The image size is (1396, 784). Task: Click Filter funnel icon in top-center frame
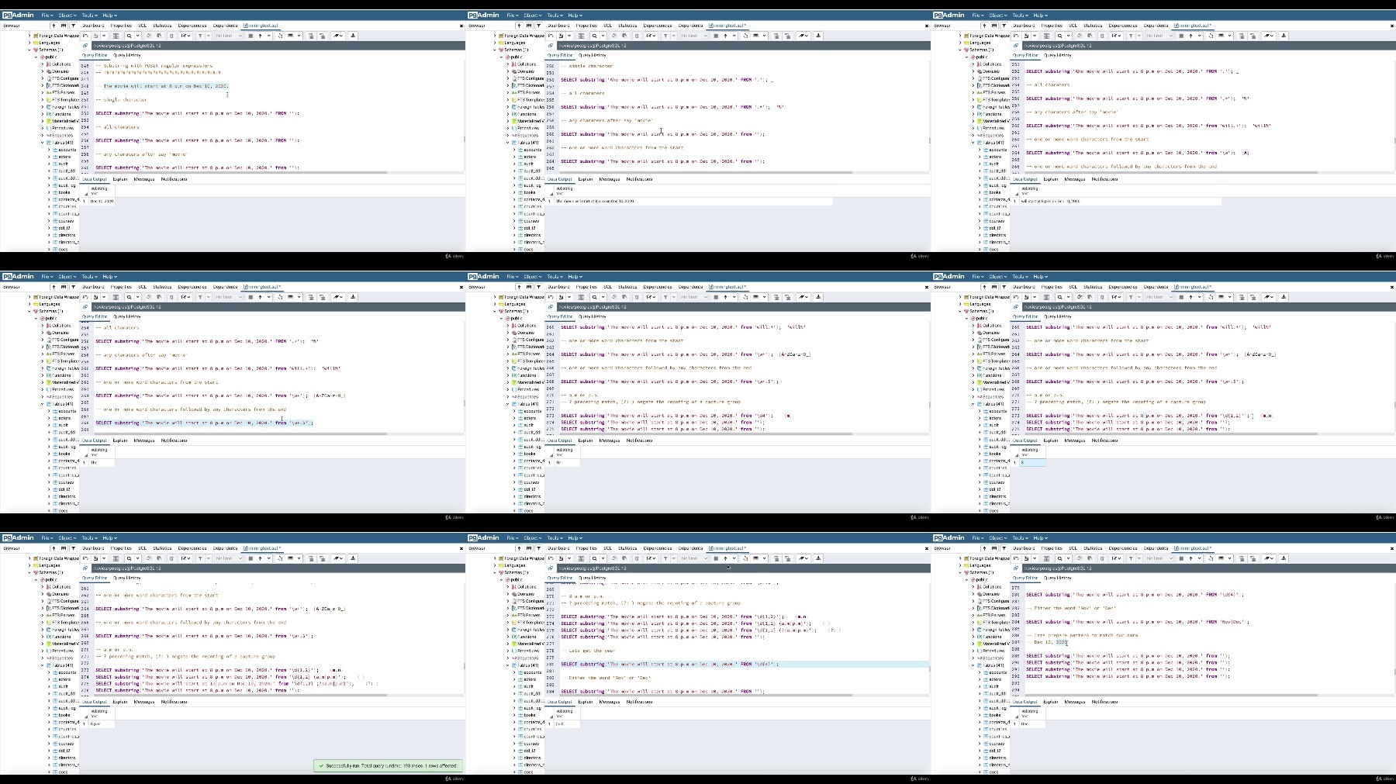click(665, 36)
